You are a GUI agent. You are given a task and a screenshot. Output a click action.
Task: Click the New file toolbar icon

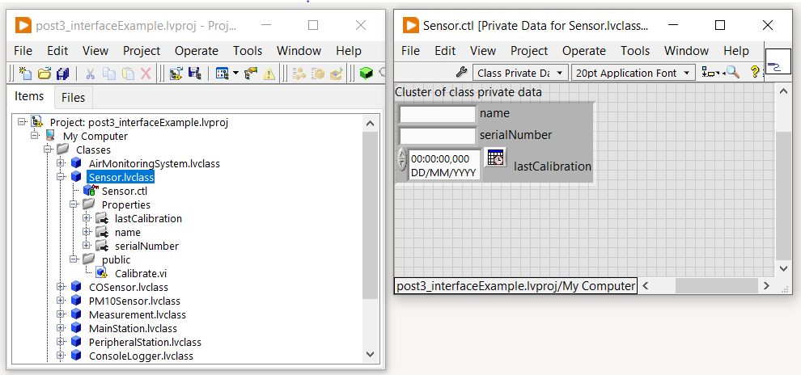[x=25, y=74]
